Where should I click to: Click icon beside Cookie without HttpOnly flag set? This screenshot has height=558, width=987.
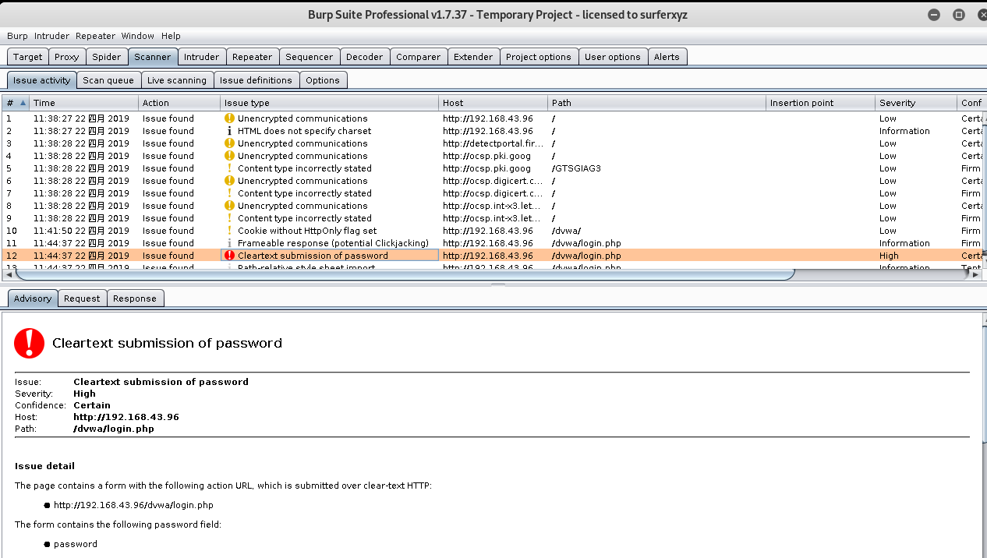coord(229,231)
